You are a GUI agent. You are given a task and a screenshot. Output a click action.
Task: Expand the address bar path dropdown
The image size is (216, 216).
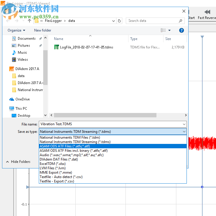113,21
